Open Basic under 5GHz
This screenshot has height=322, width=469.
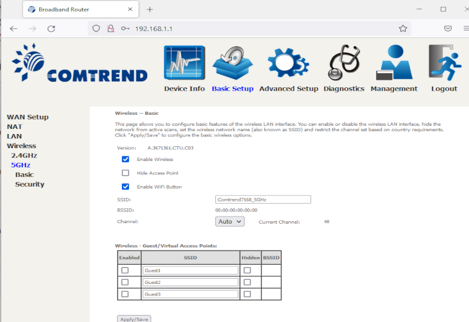pyautogui.click(x=24, y=174)
